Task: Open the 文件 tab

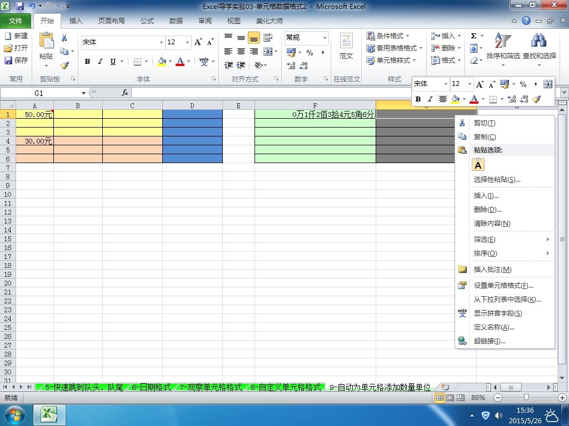Action: 15,21
